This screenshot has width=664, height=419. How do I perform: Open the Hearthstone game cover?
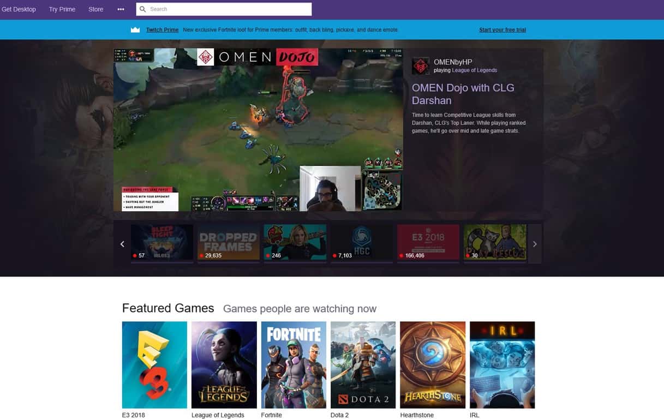click(x=433, y=365)
